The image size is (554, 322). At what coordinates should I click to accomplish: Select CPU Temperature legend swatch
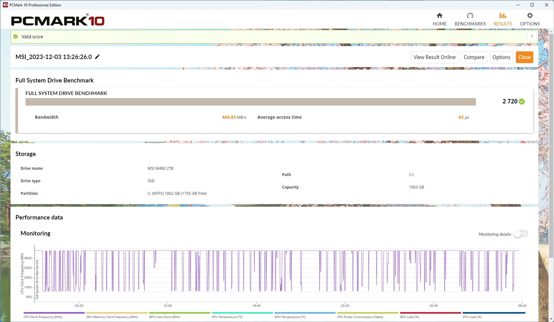click(x=242, y=313)
